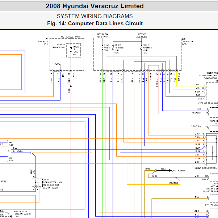218x218 pixels.
Task: Click the "RED/BLK 14" wire label
Action: 200,112
